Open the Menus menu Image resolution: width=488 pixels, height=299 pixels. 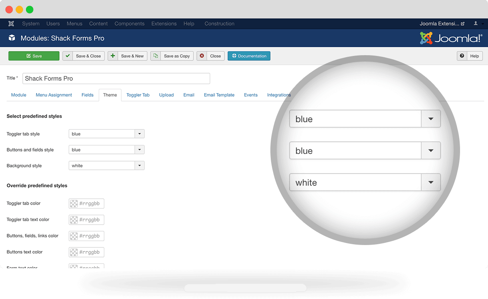point(75,24)
